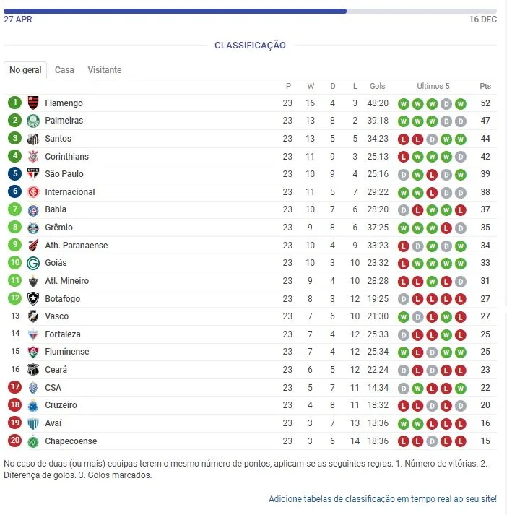This screenshot has height=515, width=507.
Task: Click the São Paulo club crest icon
Action: pyautogui.click(x=33, y=174)
